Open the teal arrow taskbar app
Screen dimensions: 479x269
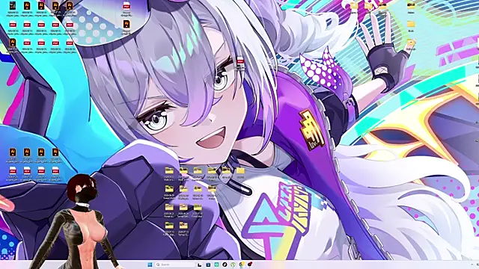(x=216, y=265)
